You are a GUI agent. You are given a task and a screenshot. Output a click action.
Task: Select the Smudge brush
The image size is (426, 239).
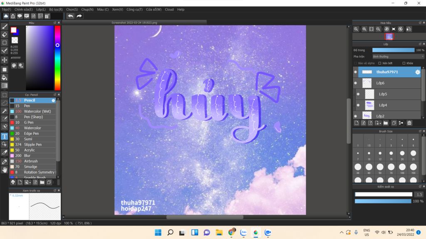tap(33, 167)
